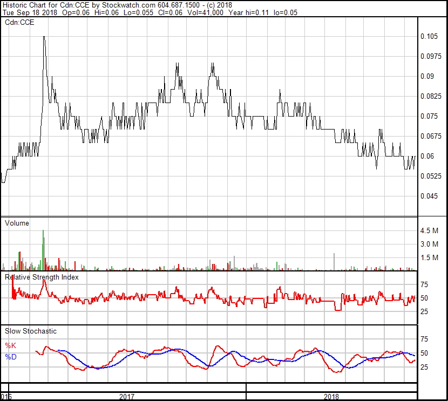Click the 'Cl=0.06' closing price value
This screenshot has width=448, height=401.
(170, 12)
